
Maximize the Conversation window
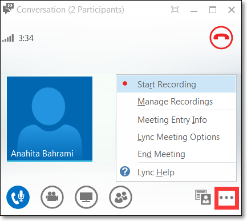click(x=213, y=10)
